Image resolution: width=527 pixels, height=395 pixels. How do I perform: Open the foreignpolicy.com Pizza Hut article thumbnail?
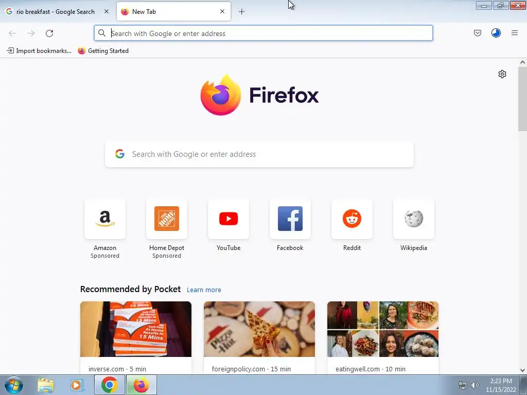pyautogui.click(x=259, y=329)
